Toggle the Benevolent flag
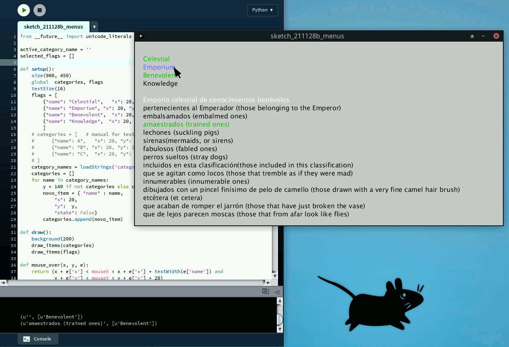Screen dimensions: 509x347 click(x=159, y=76)
